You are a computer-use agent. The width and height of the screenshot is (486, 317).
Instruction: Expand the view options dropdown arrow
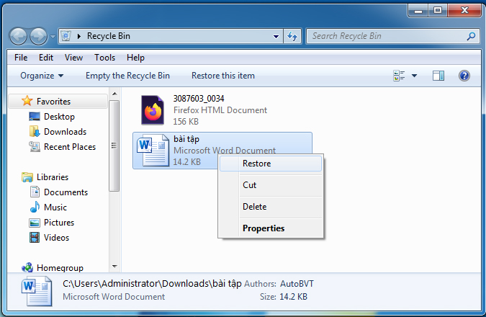tap(415, 76)
